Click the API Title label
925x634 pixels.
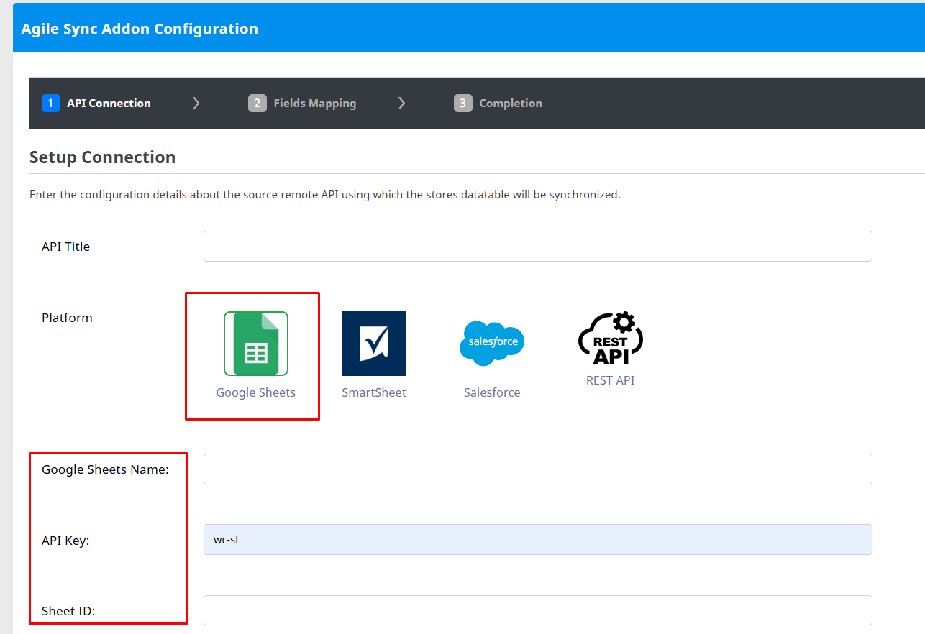click(66, 247)
